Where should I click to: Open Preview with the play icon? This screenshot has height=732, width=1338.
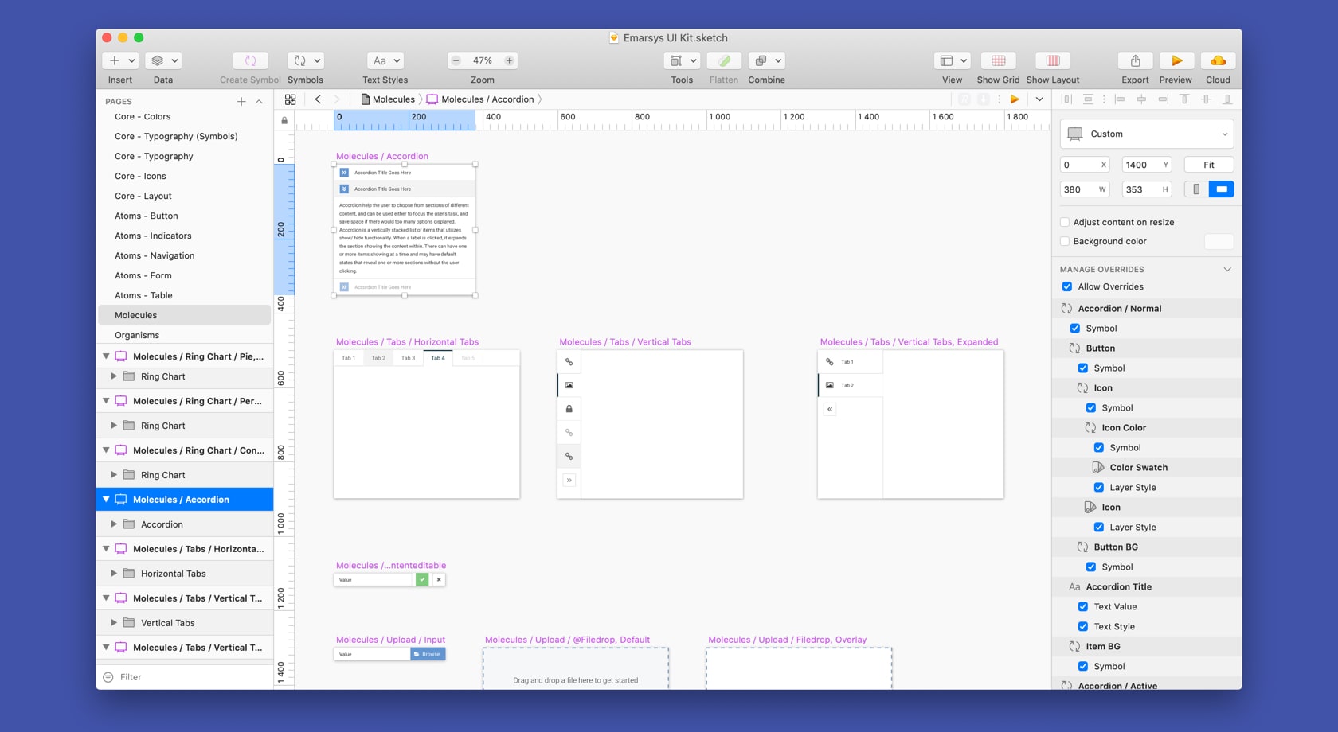[x=1176, y=61]
